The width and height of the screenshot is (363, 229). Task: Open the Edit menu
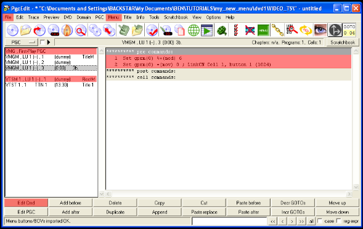[x=20, y=17]
